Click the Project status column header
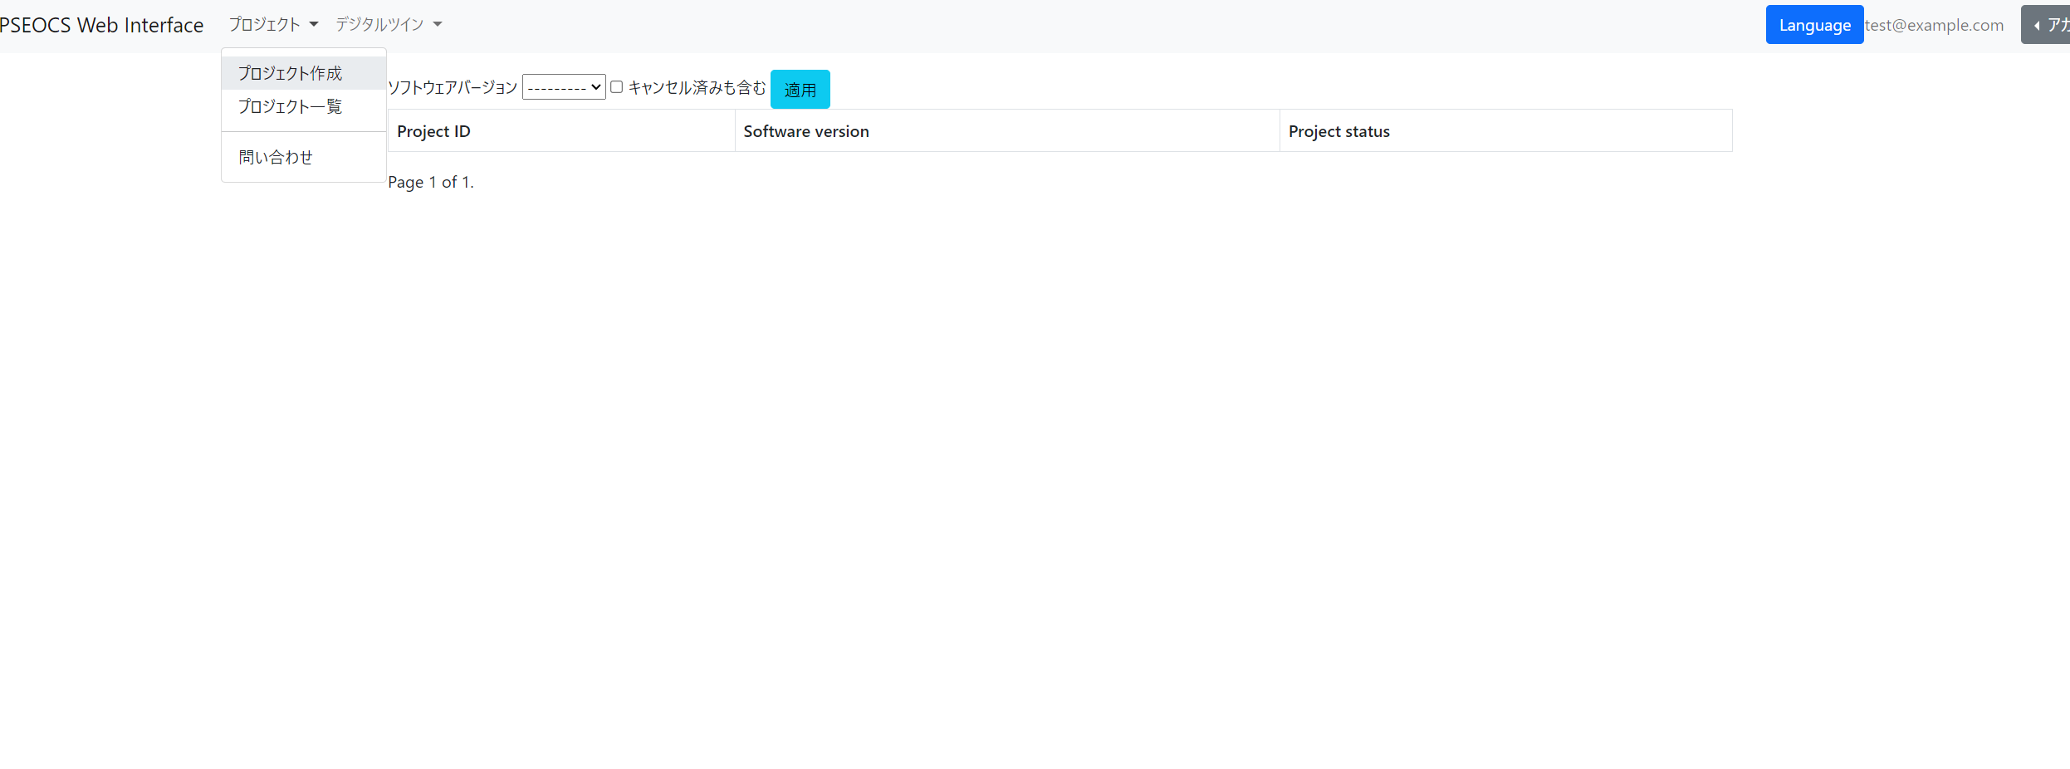2070x769 pixels. pos(1338,131)
